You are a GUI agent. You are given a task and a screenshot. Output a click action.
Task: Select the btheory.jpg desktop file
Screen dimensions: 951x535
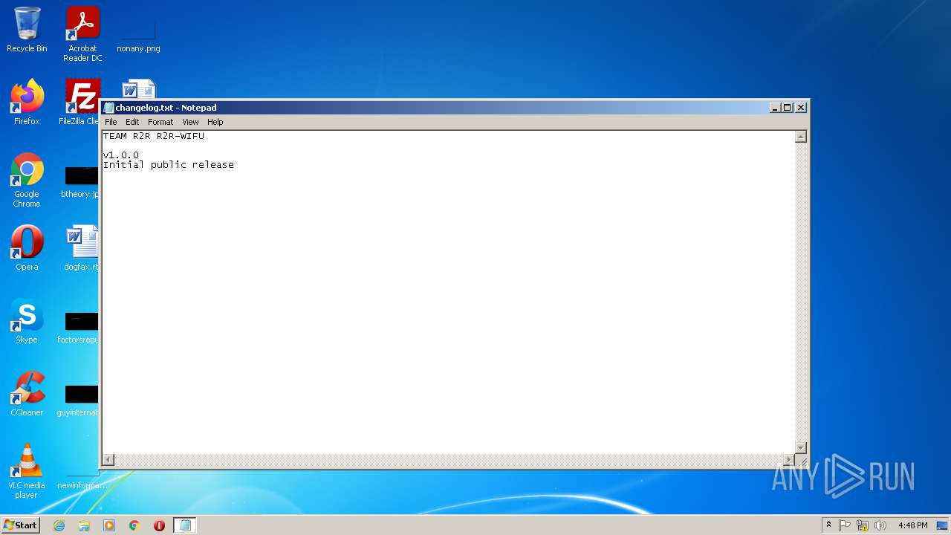(80, 182)
